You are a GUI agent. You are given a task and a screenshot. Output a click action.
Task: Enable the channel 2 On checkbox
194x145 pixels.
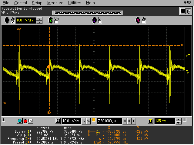[56, 22]
